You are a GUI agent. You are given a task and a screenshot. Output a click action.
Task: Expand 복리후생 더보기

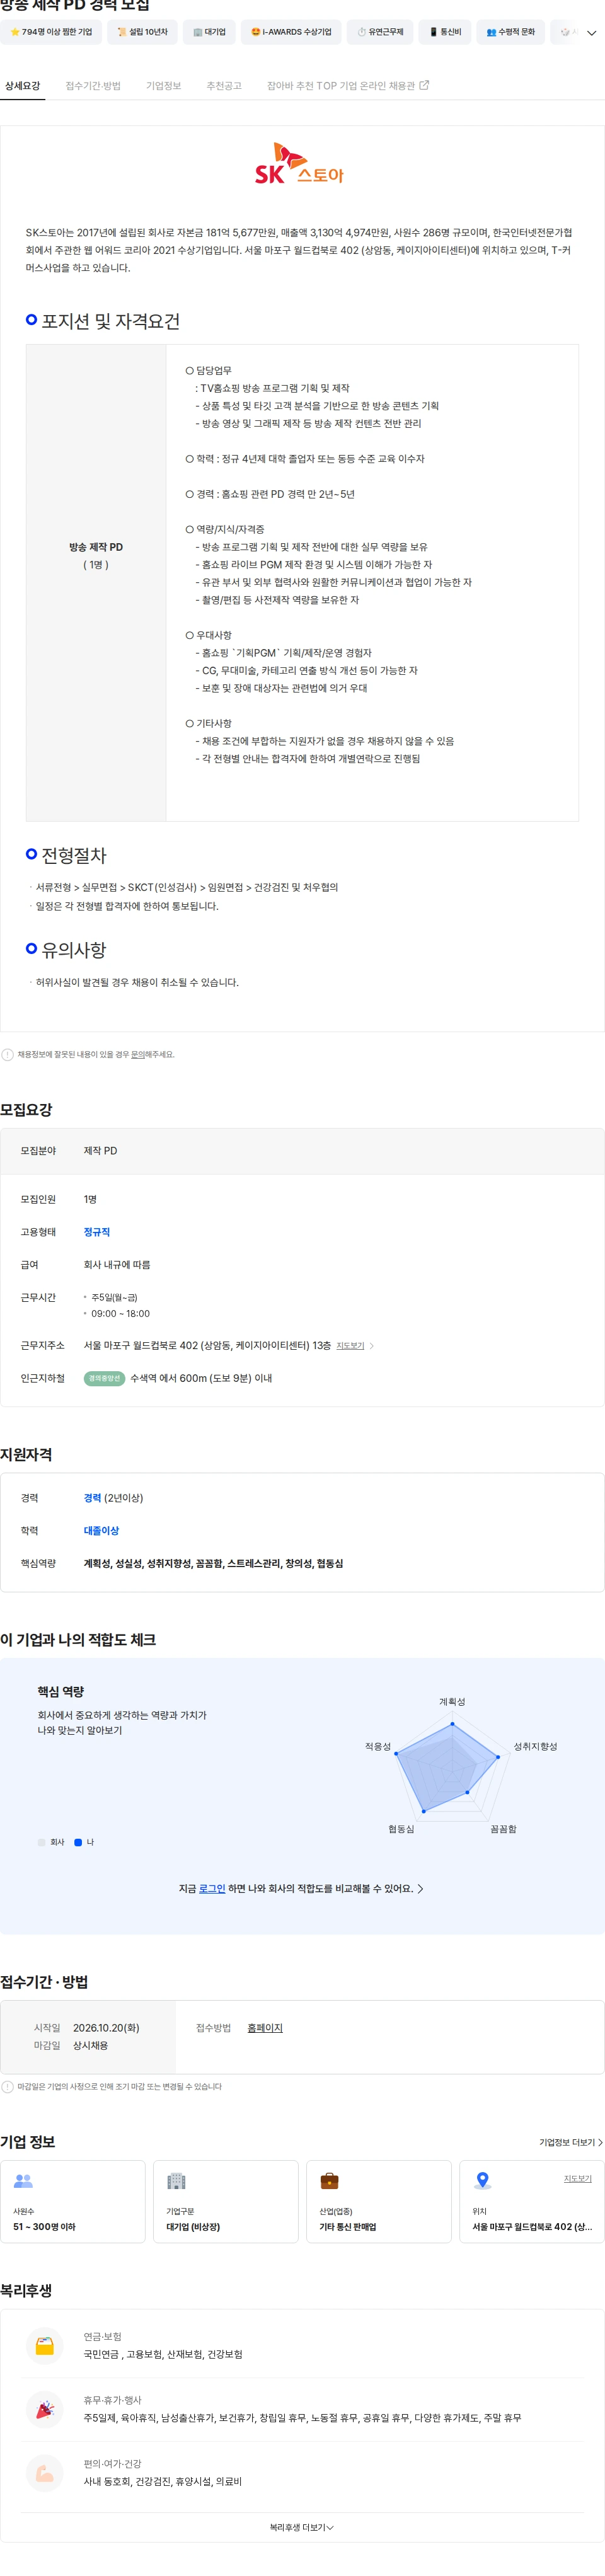click(302, 2528)
